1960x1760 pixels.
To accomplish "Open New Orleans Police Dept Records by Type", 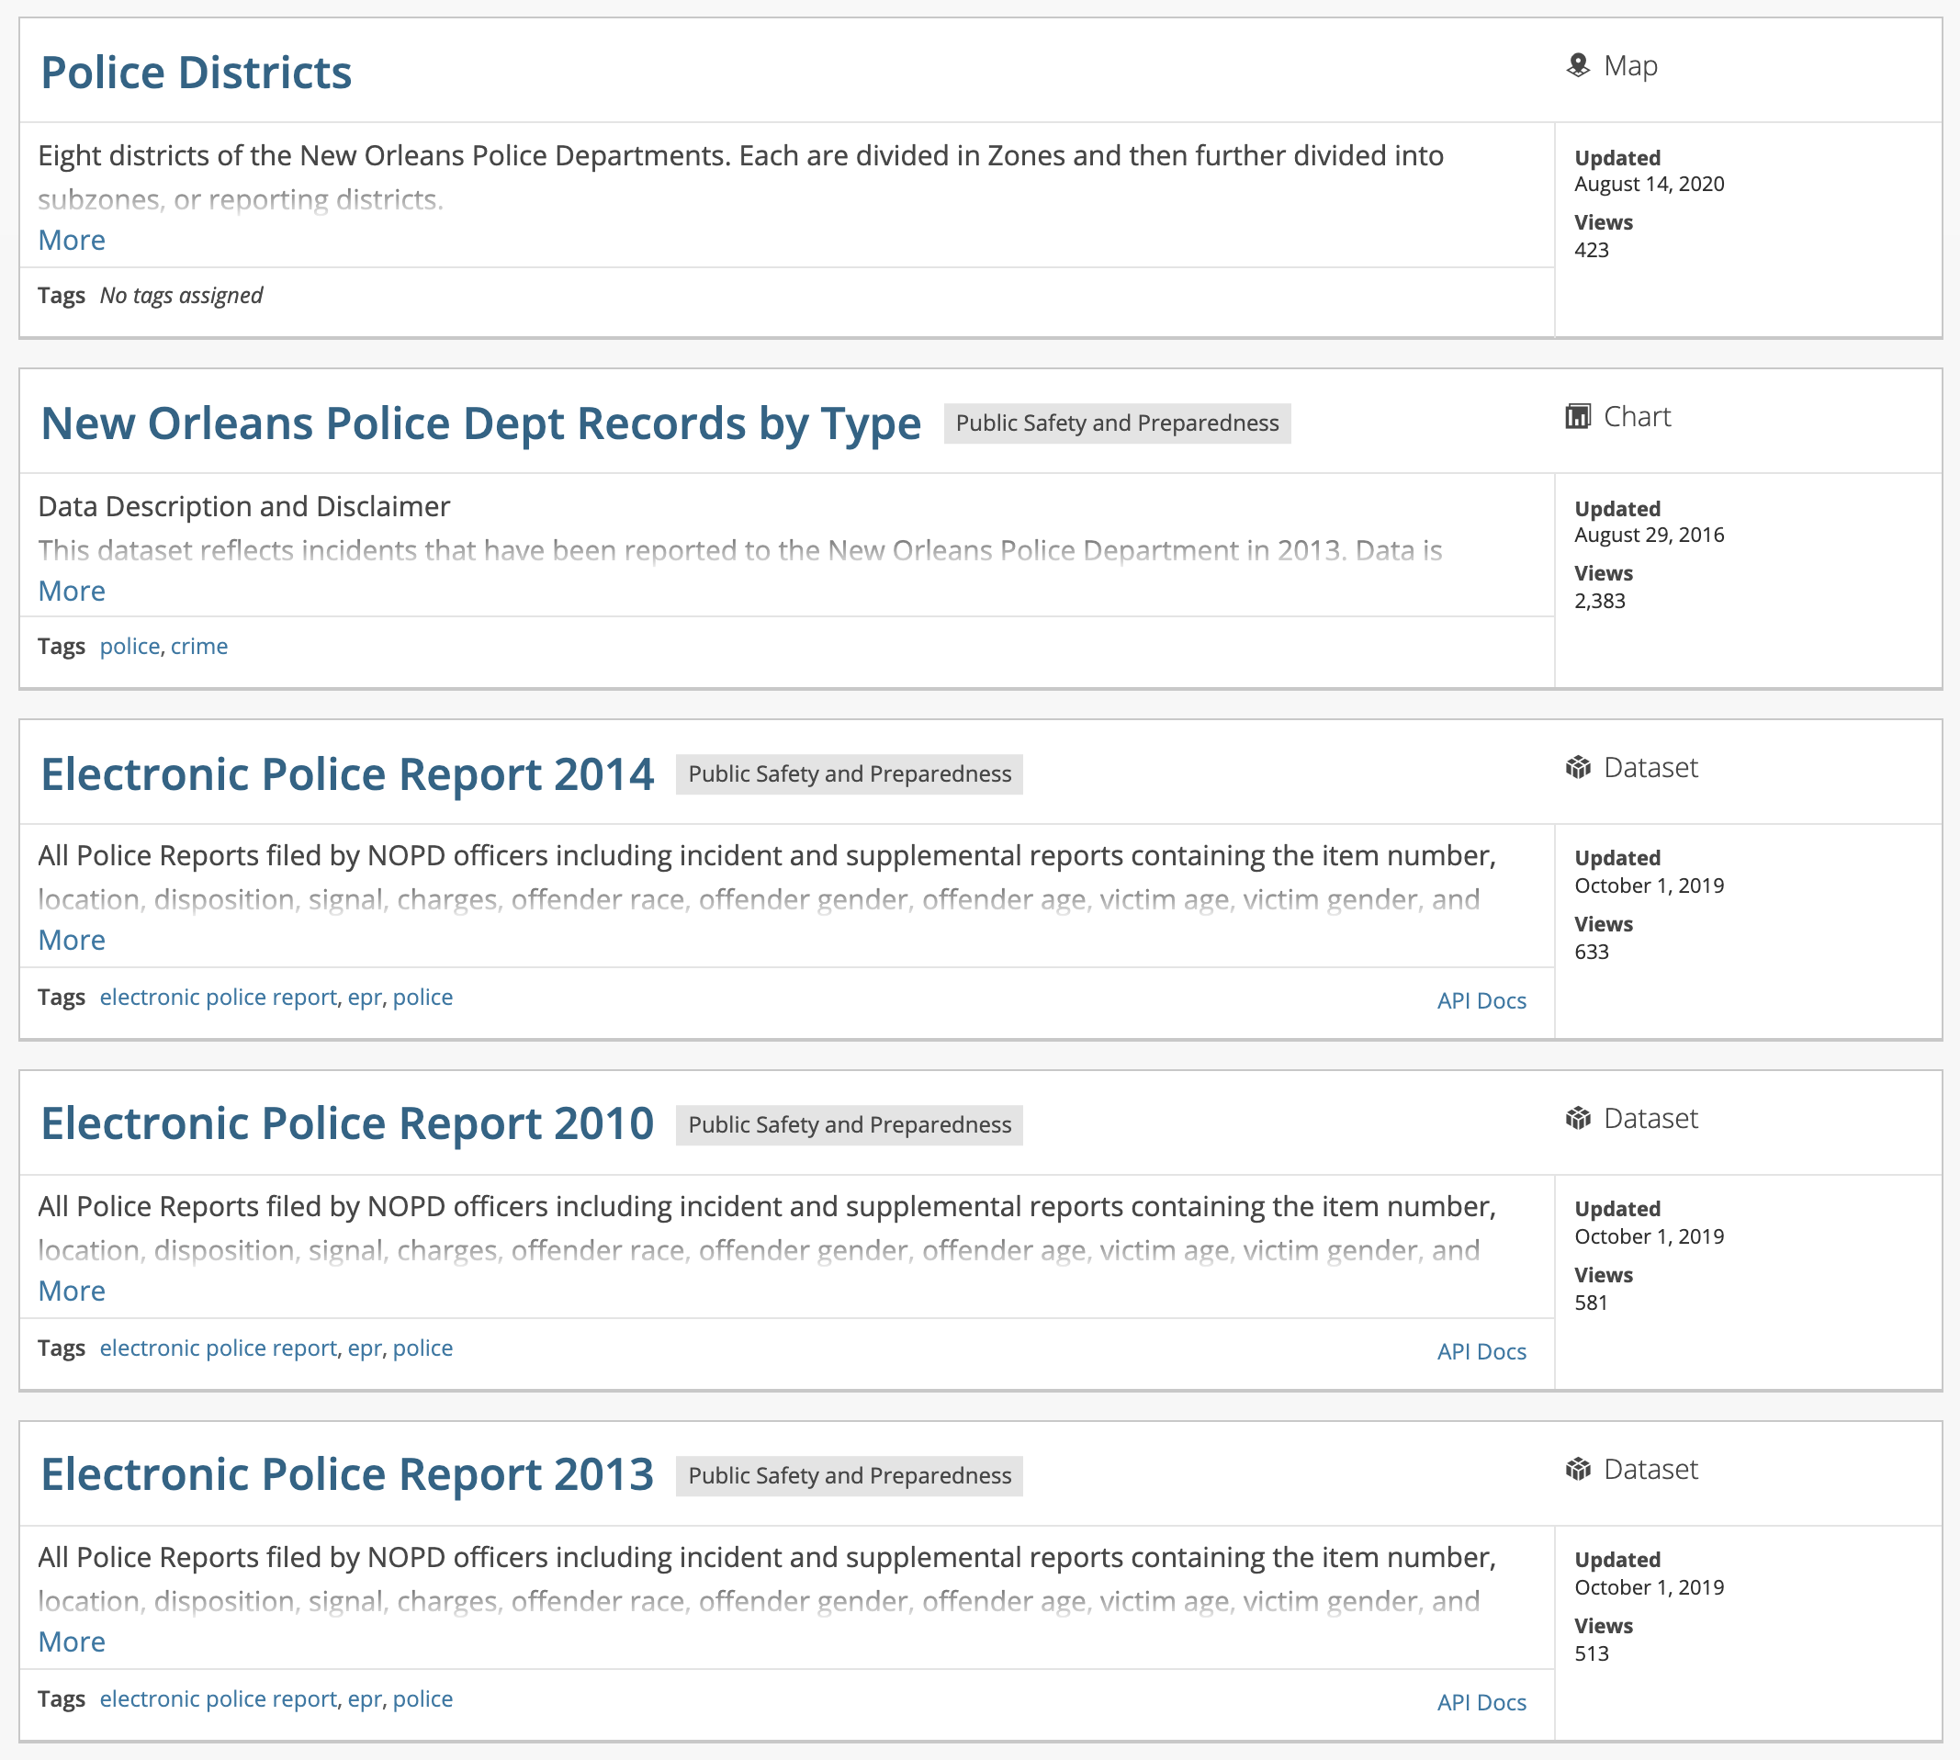I will point(480,424).
